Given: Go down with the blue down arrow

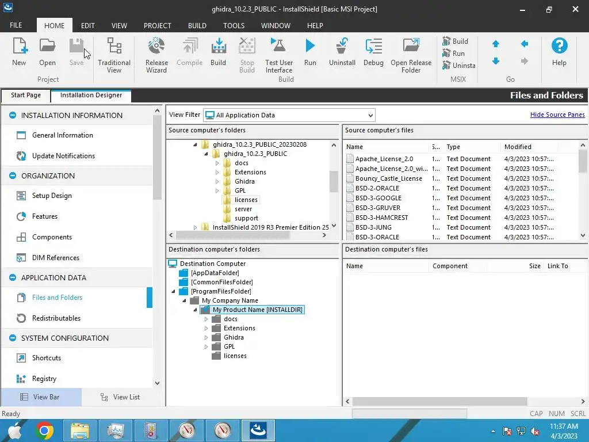Looking at the screenshot, I should point(496,61).
